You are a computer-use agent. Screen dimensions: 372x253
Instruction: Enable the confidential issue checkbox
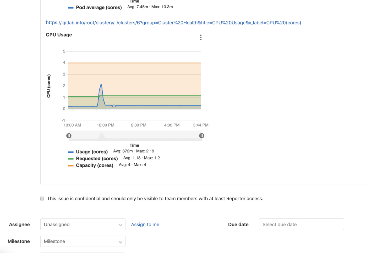[x=42, y=198]
